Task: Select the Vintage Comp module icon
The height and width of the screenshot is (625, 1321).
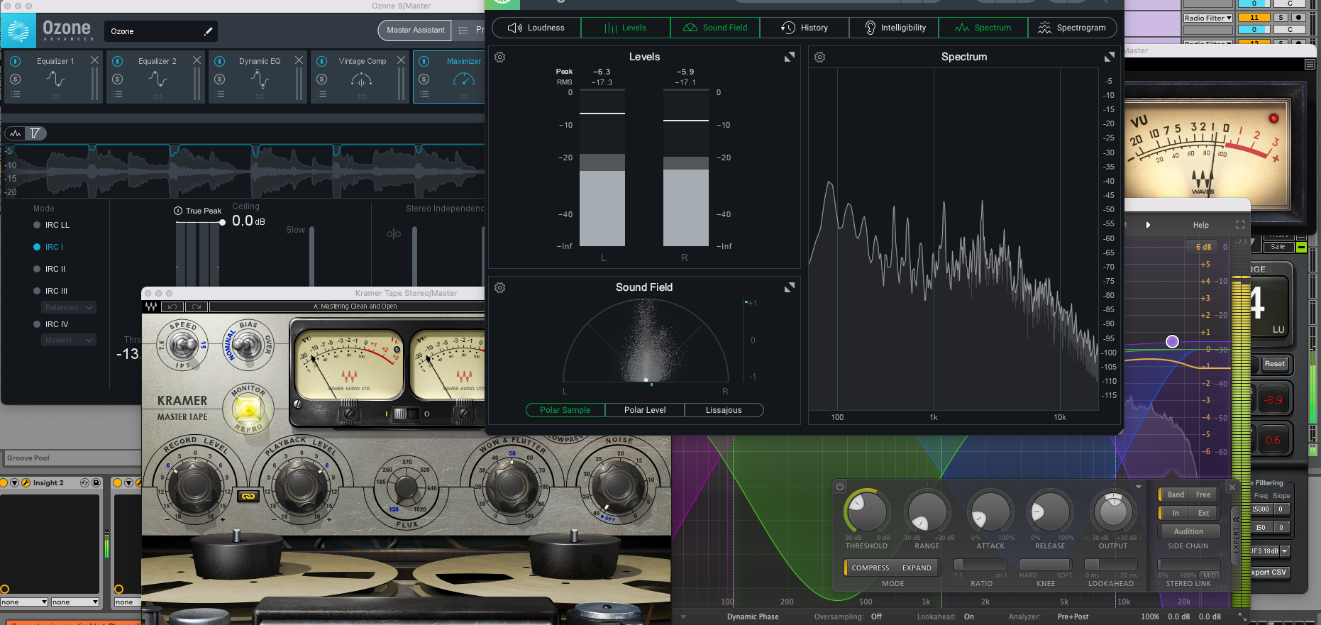Action: tap(362, 80)
